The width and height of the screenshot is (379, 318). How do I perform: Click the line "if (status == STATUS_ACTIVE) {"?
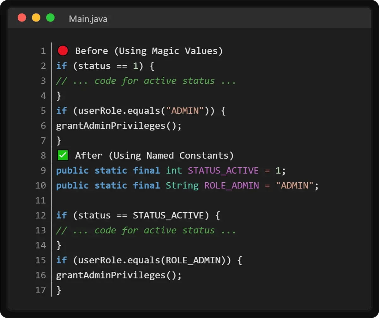point(138,215)
